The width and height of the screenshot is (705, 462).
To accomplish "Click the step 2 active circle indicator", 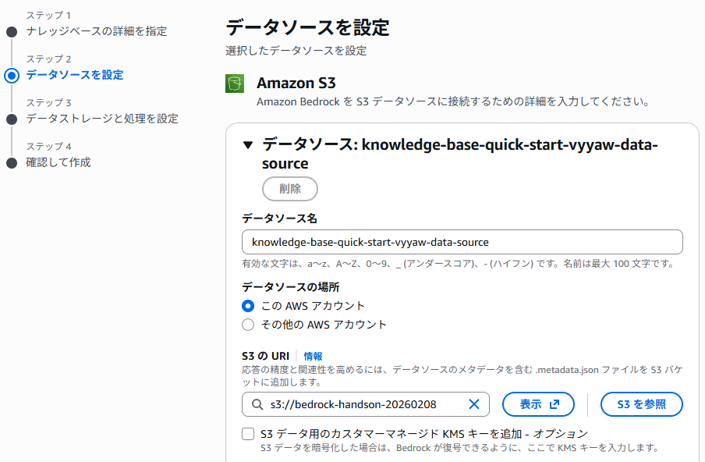I will click(11, 76).
